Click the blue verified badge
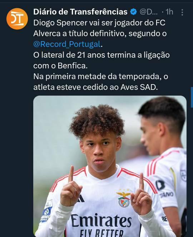193x237 pixels. pyautogui.click(x=133, y=12)
